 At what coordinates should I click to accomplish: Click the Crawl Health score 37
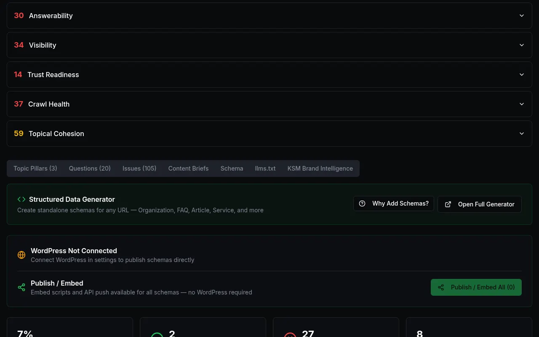pos(19,104)
